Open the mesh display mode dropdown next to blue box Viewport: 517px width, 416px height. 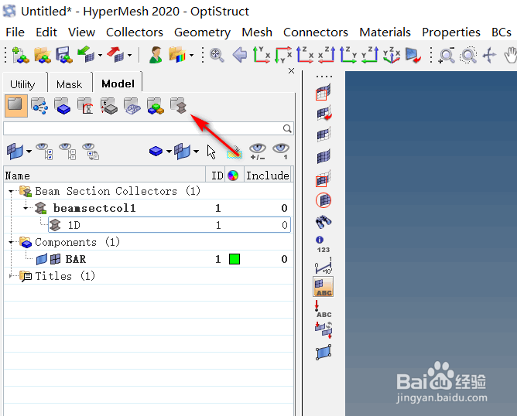coord(196,152)
